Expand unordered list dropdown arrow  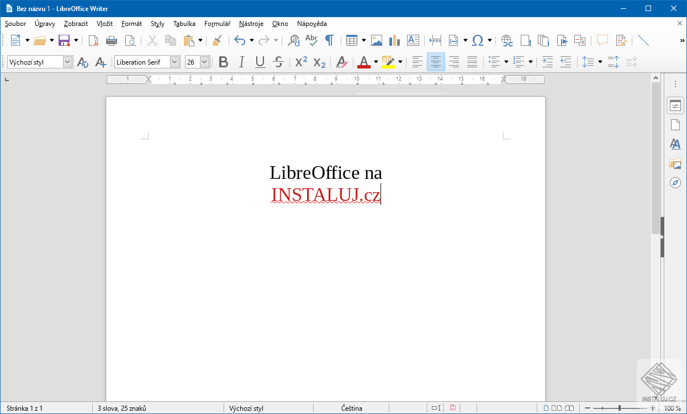click(506, 62)
